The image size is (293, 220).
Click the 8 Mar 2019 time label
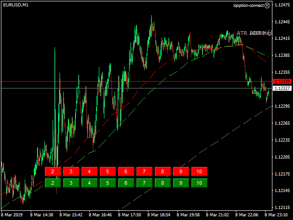(12, 215)
